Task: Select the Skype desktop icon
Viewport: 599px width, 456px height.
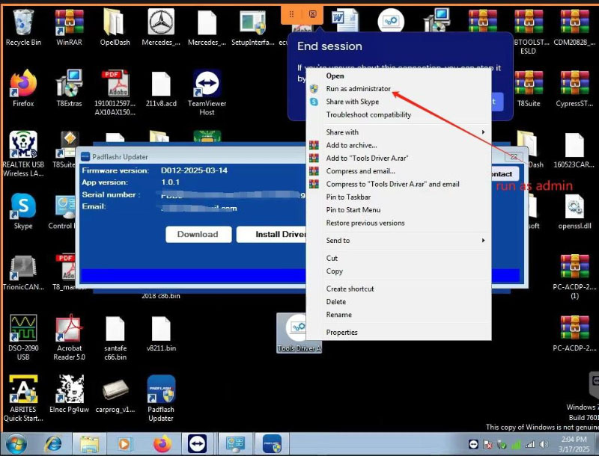Action: (x=23, y=207)
